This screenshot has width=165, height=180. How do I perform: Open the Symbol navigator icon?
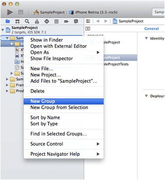click(x=18, y=21)
